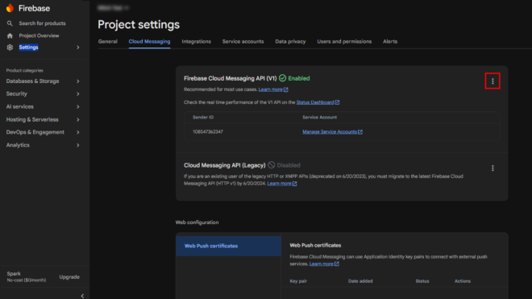Click Learn more under Firebase Cloud Messaging API (V1)
Viewport: 532px width, 299px height.
pyautogui.click(x=270, y=89)
